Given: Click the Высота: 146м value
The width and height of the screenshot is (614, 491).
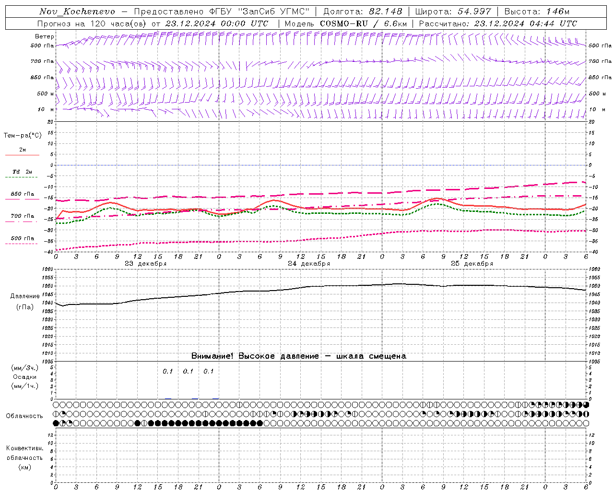Looking at the screenshot, I should (537, 12).
